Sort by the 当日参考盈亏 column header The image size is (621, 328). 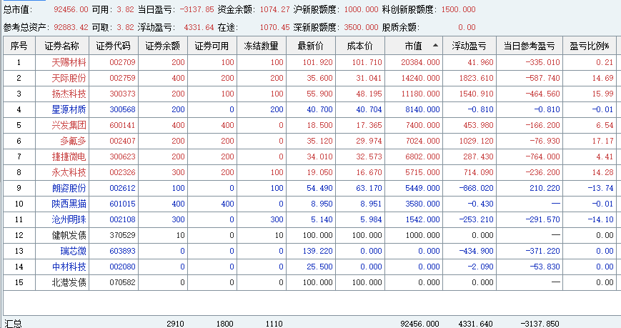529,46
